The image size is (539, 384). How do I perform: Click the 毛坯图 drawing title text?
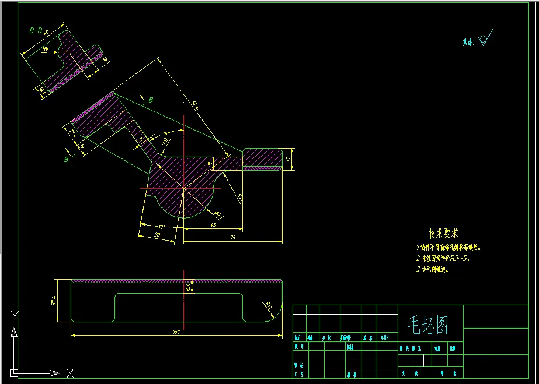click(x=428, y=325)
